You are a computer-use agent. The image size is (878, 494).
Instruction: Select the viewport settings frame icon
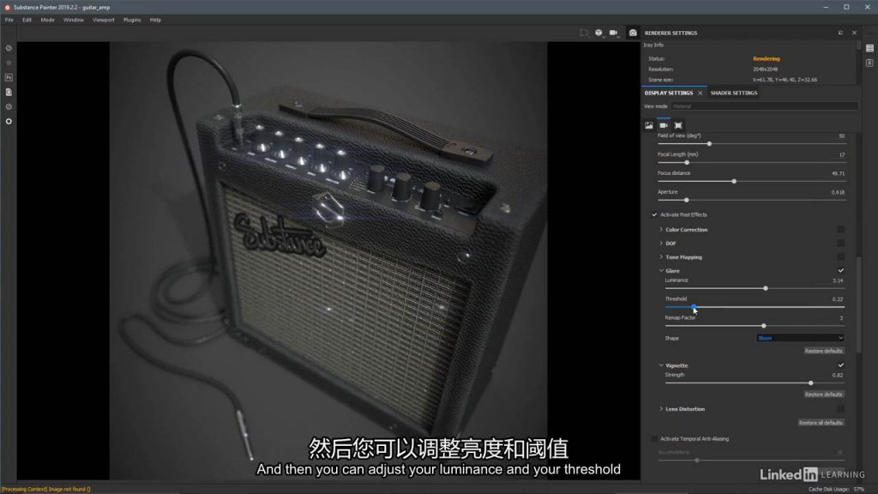pos(678,125)
